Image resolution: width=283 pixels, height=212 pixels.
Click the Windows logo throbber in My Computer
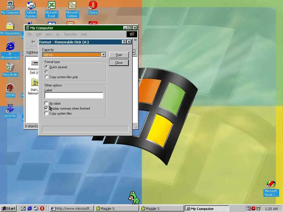pos(132,34)
